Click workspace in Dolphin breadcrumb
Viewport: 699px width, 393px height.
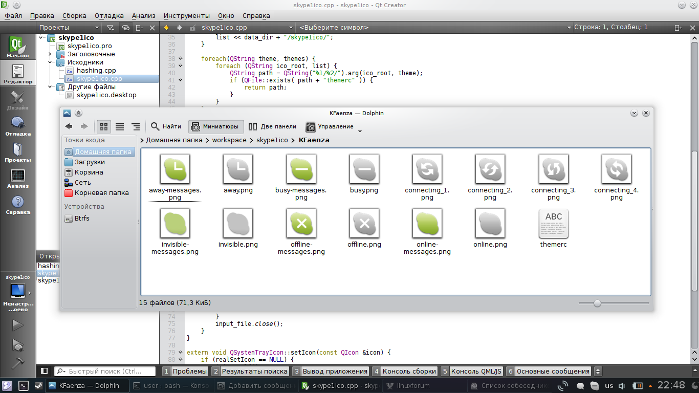click(x=229, y=140)
